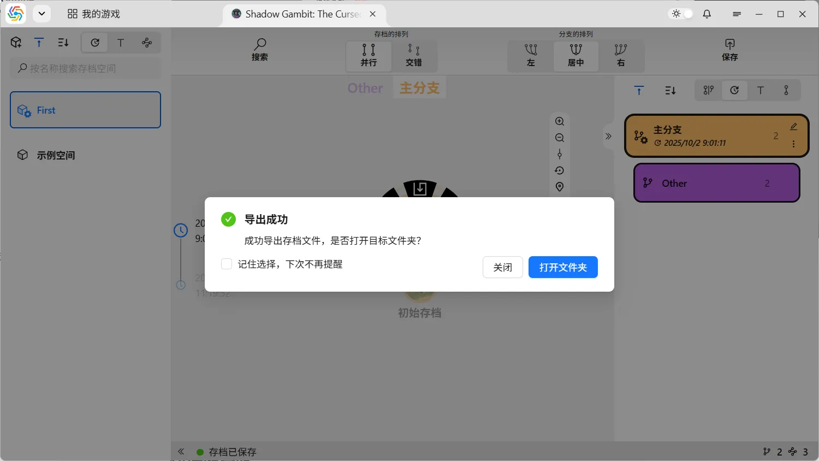This screenshot has width=819, height=461.
Task: Open the 主分支 card three-dot menu
Action: 793,144
